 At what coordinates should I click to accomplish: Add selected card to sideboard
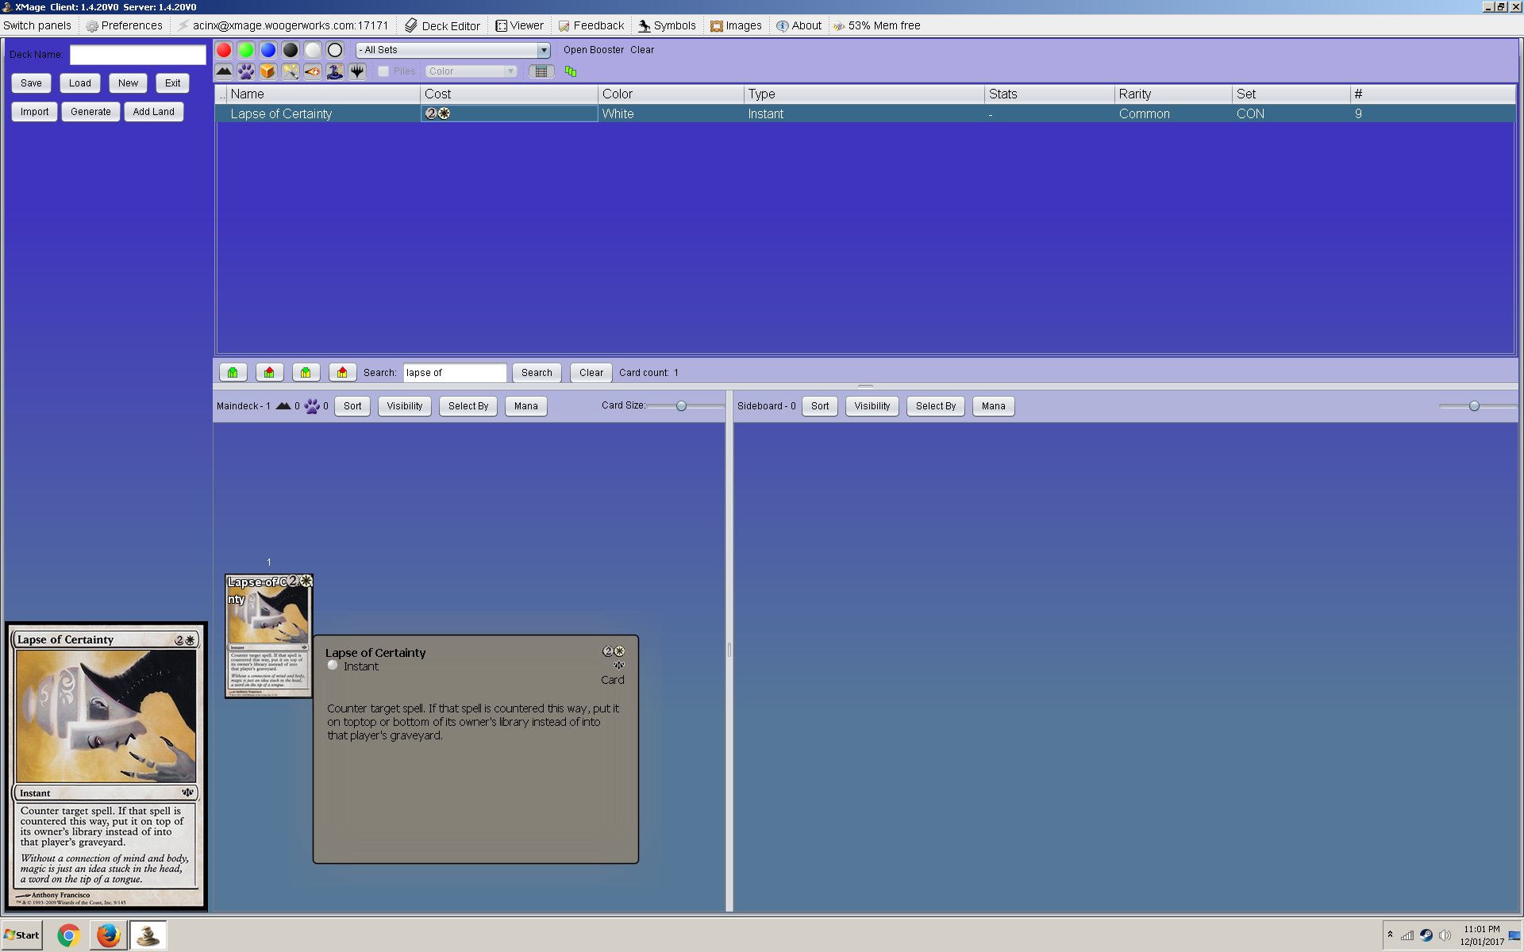(x=306, y=372)
